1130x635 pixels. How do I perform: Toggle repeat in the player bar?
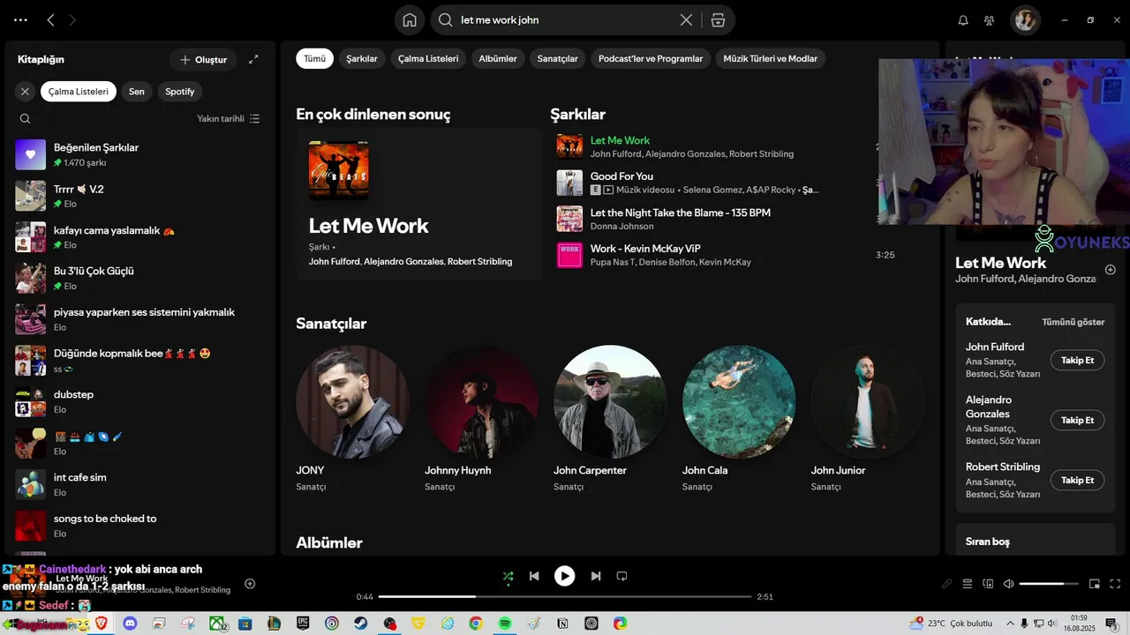coord(621,576)
